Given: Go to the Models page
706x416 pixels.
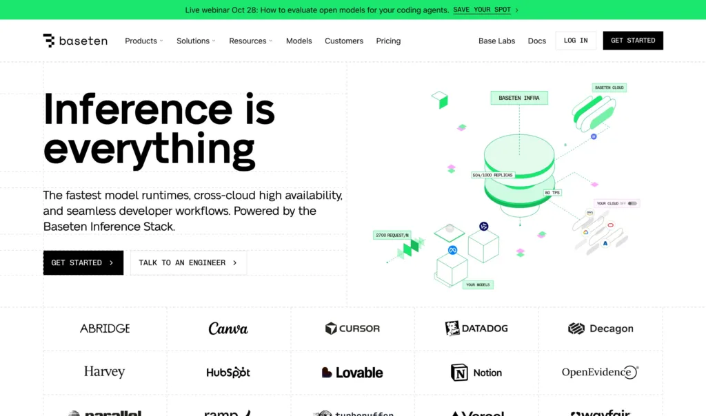Looking at the screenshot, I should (299, 41).
